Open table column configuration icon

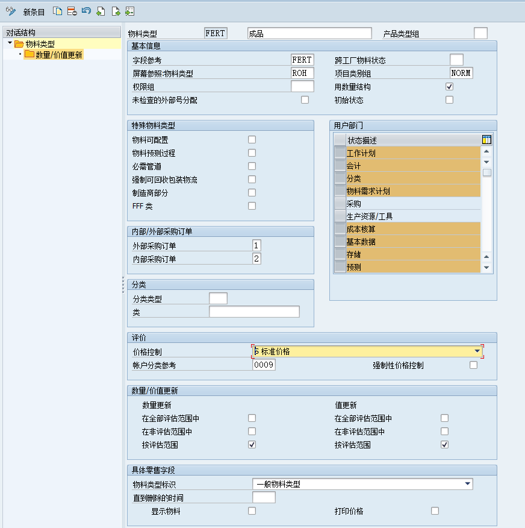[486, 140]
